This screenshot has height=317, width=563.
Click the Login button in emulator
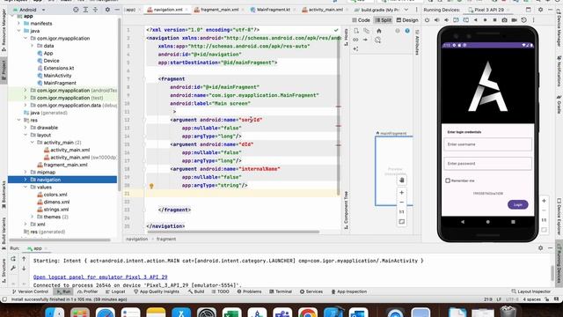click(x=517, y=204)
